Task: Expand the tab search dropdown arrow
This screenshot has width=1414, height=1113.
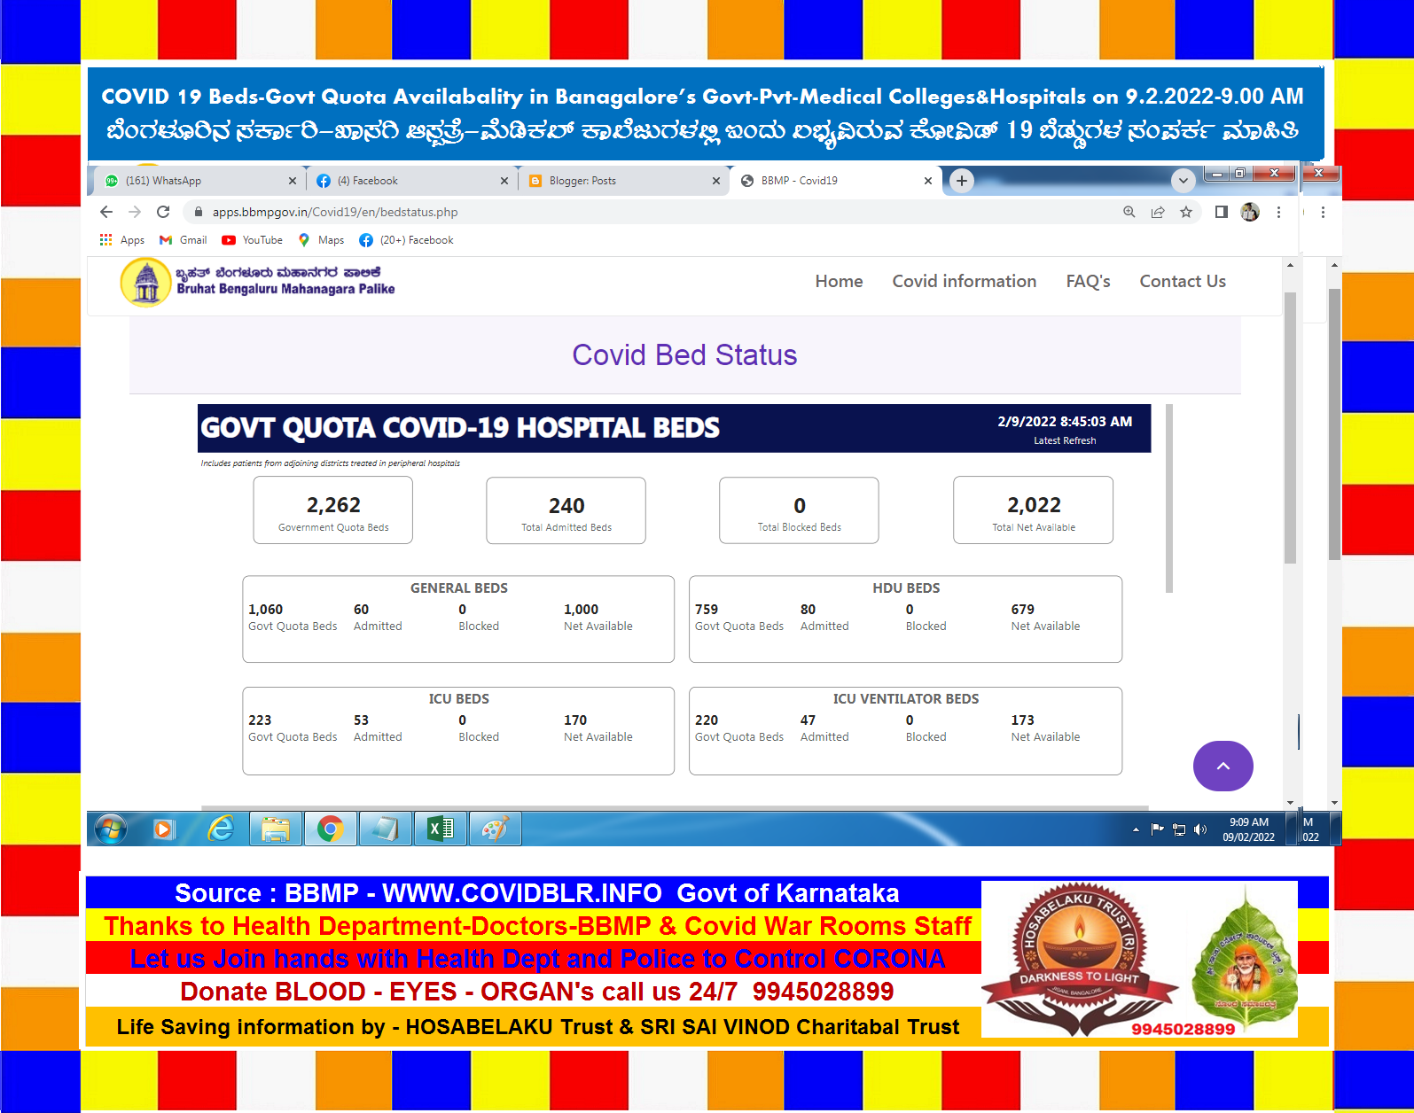Action: (1184, 181)
